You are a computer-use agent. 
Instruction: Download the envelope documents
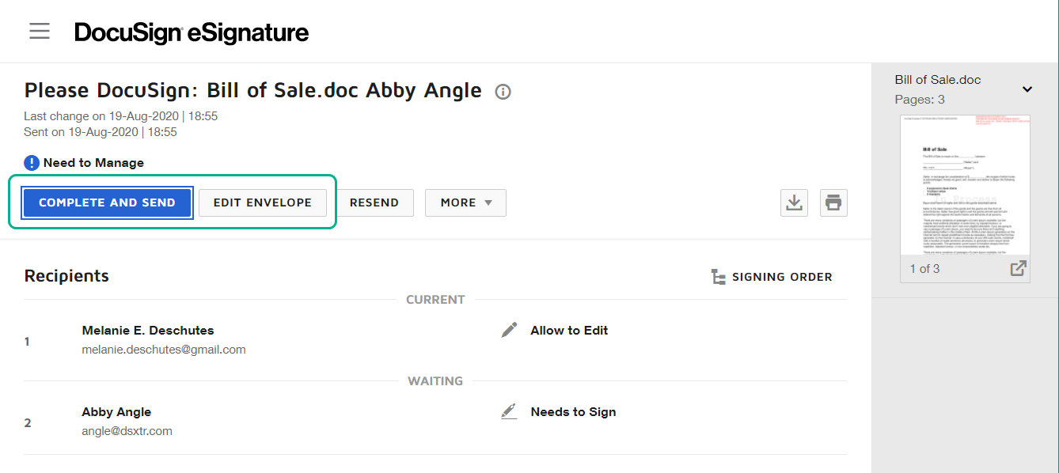click(x=793, y=202)
